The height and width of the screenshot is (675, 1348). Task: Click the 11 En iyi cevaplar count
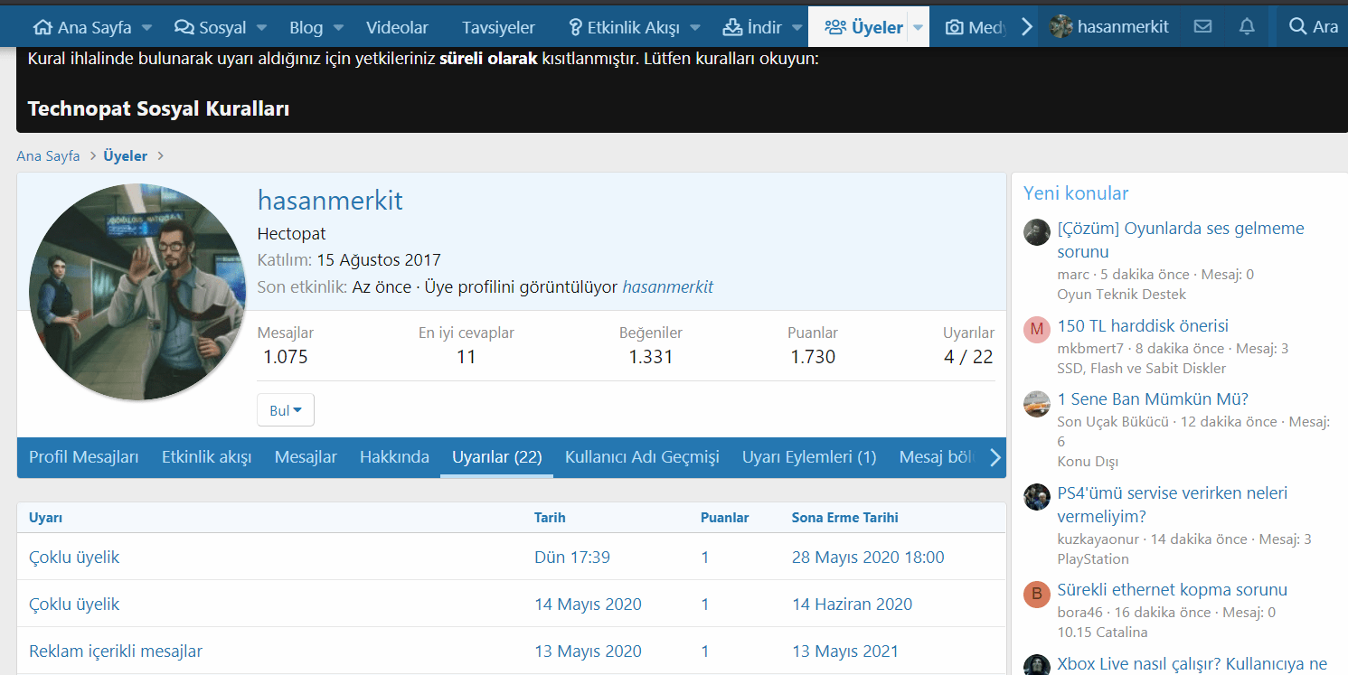(x=467, y=357)
